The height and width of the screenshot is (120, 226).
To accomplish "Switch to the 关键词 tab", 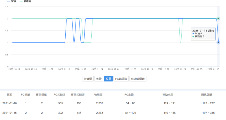I will point(88,79).
